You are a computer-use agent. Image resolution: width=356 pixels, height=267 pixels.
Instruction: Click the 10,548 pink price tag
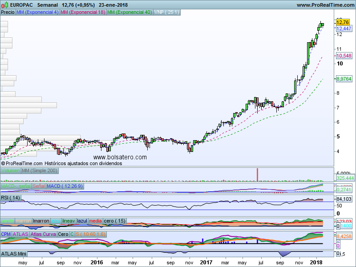(344, 56)
